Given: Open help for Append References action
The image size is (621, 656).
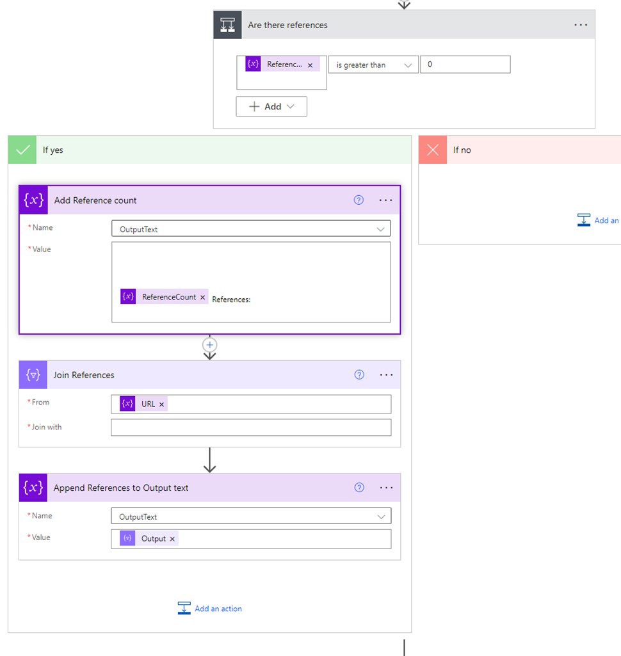Looking at the screenshot, I should tap(359, 488).
